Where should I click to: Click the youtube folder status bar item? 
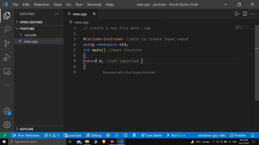(72, 135)
